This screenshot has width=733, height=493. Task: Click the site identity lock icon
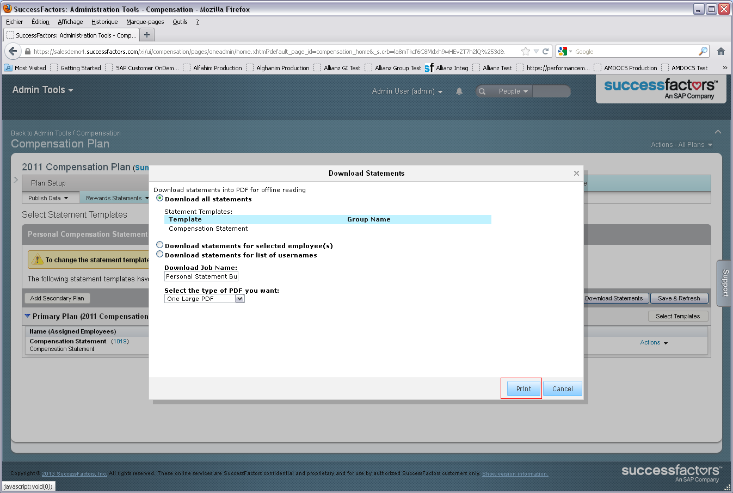[28, 51]
